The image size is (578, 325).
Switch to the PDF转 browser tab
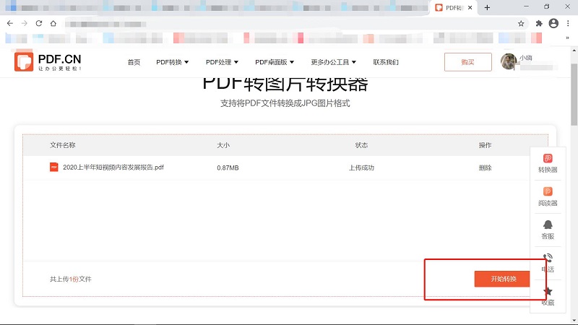pyautogui.click(x=454, y=8)
